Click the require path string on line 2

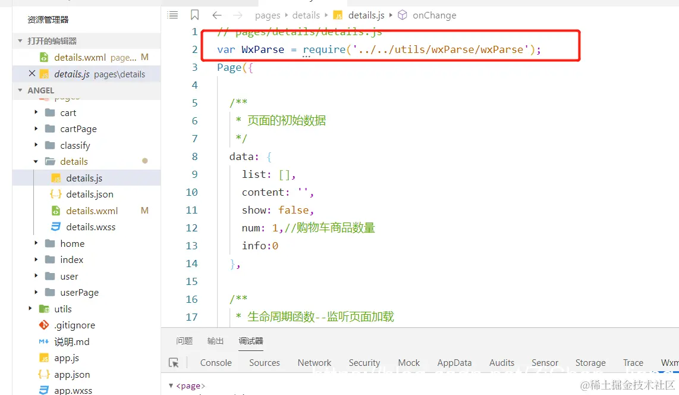(441, 49)
